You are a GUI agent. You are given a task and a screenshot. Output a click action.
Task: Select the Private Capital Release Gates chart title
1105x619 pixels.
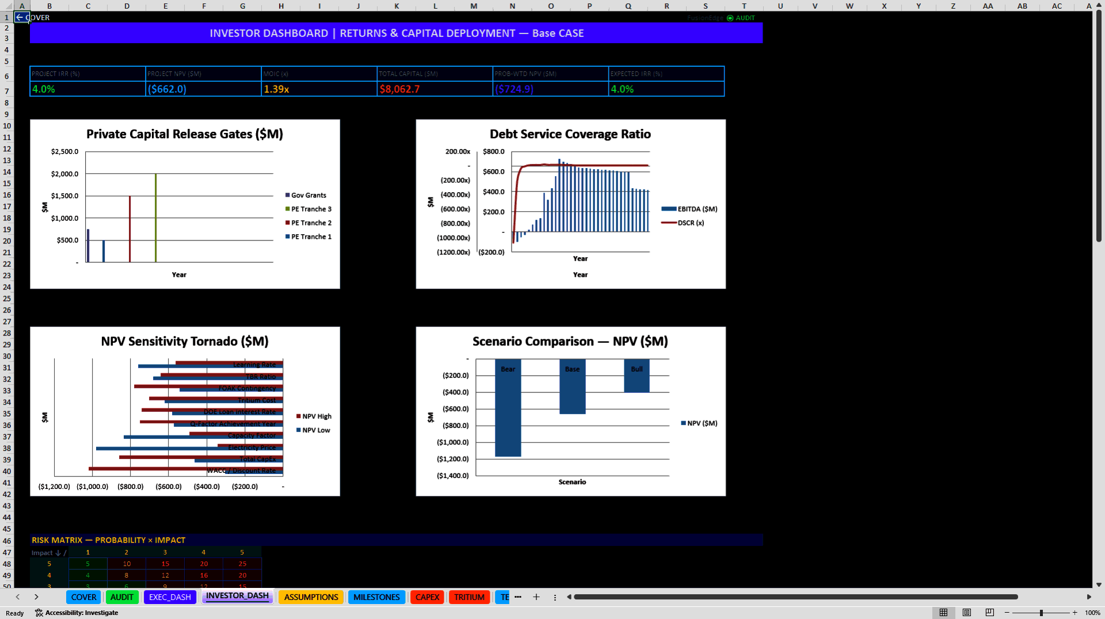click(x=185, y=134)
